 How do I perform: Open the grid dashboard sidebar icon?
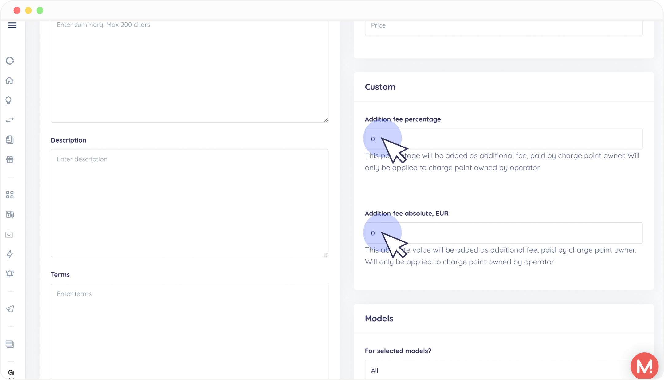pos(10,195)
